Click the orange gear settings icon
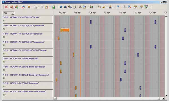This screenshot has height=103, width=169. click(x=29, y=7)
